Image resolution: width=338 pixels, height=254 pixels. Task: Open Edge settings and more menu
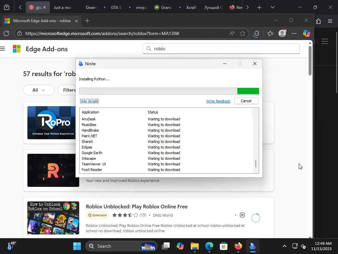[x=294, y=33]
